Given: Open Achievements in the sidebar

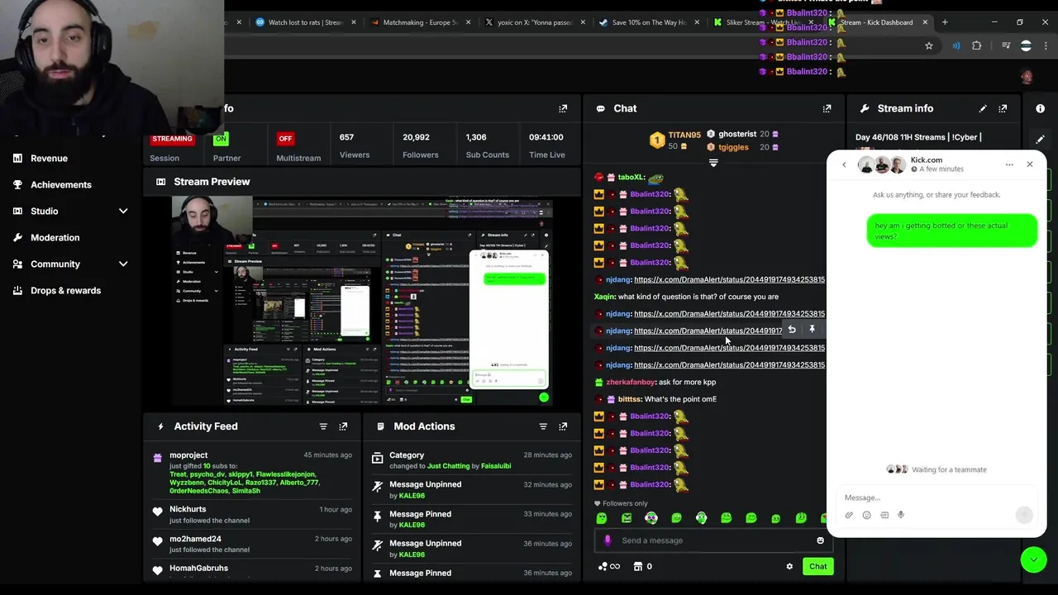Looking at the screenshot, I should (60, 184).
